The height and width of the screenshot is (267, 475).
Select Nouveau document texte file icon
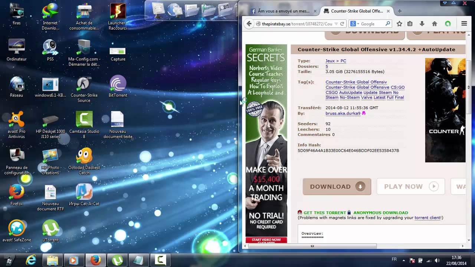118,125
